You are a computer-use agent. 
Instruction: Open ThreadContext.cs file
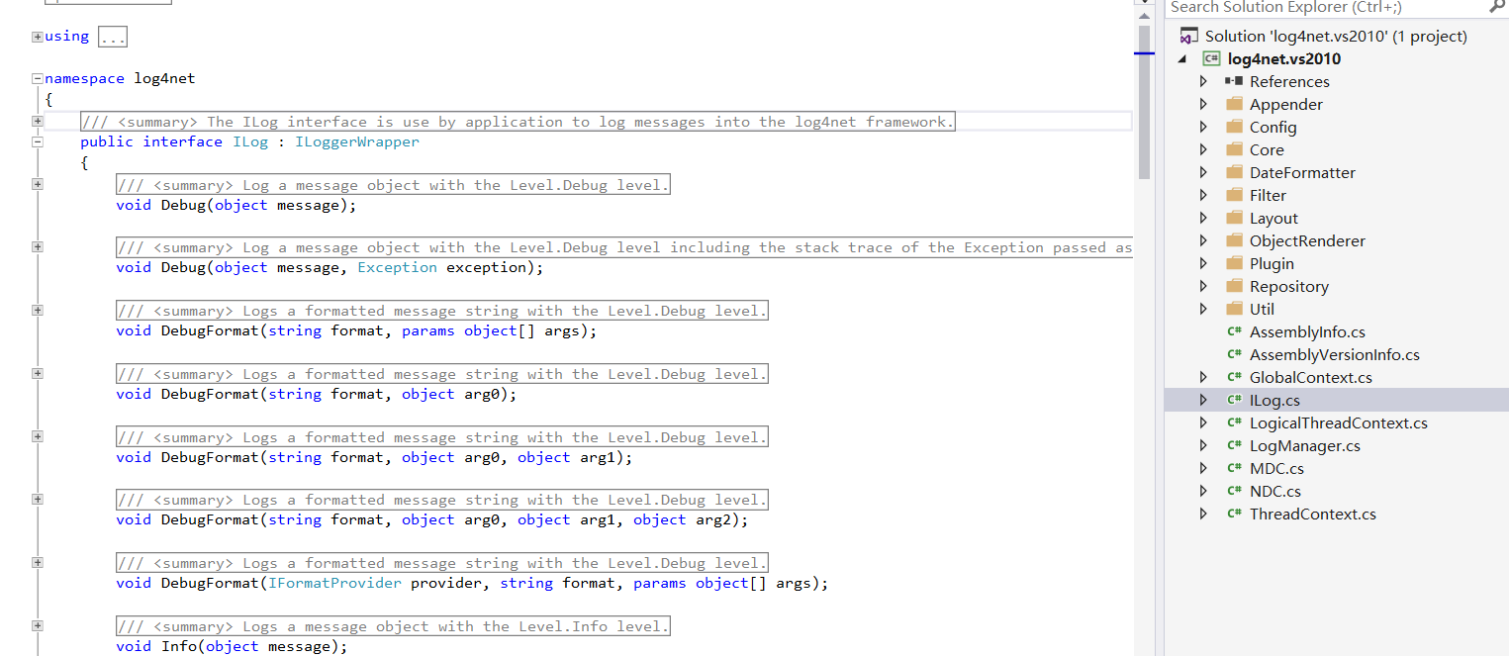click(1312, 514)
